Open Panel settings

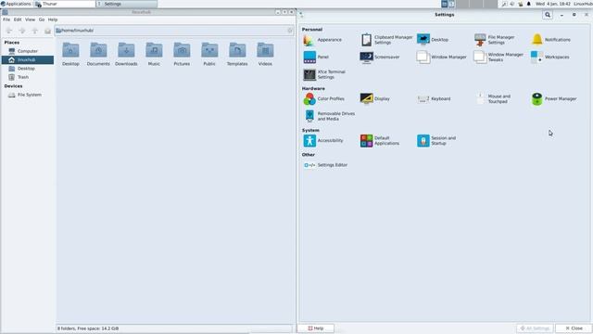click(x=316, y=57)
